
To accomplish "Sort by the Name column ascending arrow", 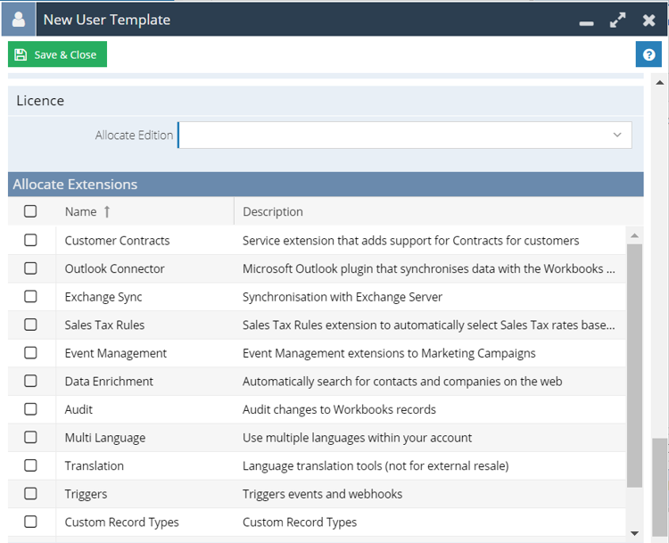I will [107, 211].
